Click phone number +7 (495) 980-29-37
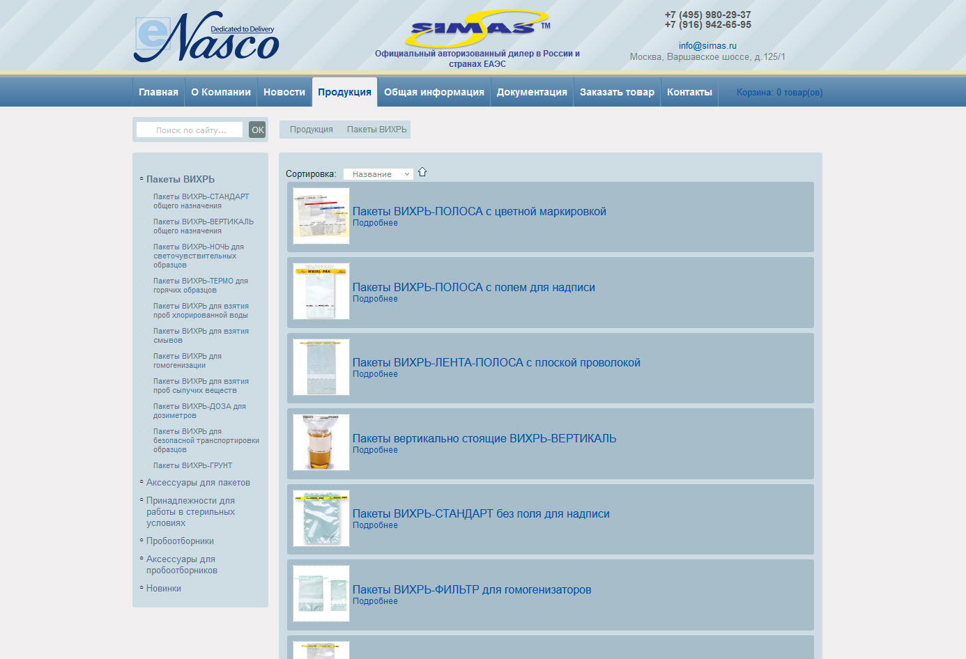This screenshot has width=966, height=659. point(708,15)
